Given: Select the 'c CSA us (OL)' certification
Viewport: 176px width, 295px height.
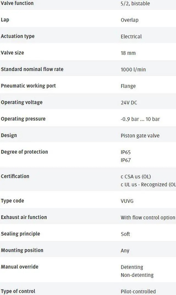Looking at the screenshot, I should (136, 176).
